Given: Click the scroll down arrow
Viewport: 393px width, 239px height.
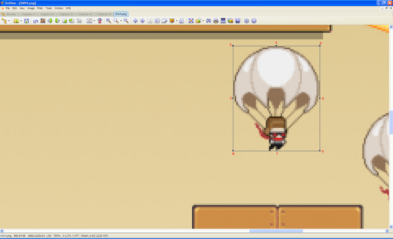Looking at the screenshot, I should pyautogui.click(x=391, y=227).
